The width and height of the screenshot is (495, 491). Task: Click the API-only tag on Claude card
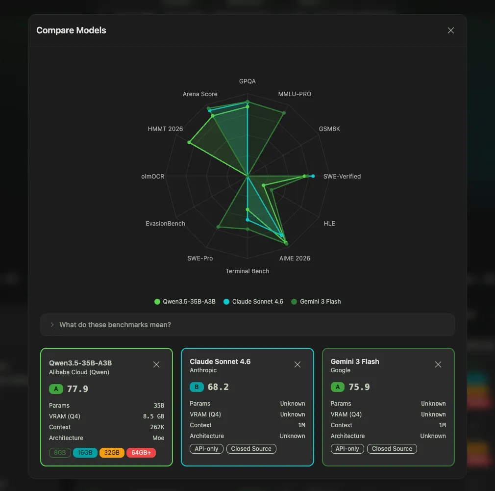pos(206,448)
